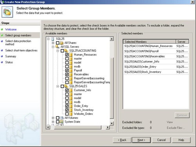Screen dimensions: 196x147
Task: Collapse the SQL25\SALES node
Action: [58, 86]
